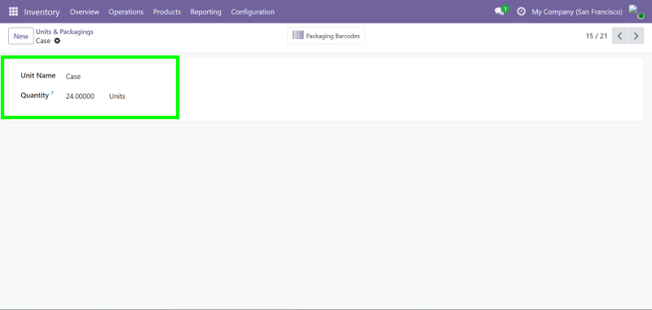Click the Unit Name label

click(38, 75)
